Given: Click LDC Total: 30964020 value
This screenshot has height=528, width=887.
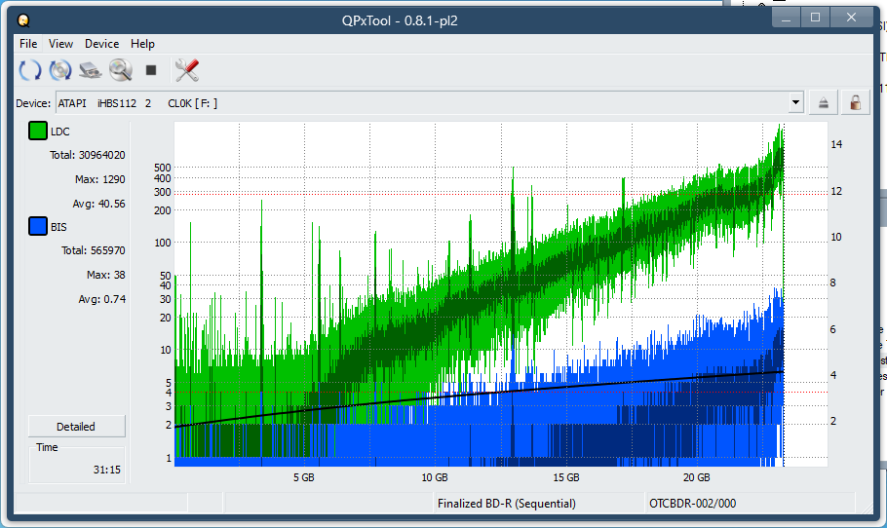Looking at the screenshot, I should (87, 155).
